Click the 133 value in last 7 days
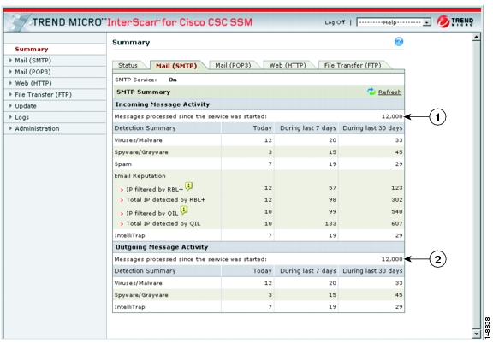The width and height of the screenshot is (493, 349). [330, 223]
